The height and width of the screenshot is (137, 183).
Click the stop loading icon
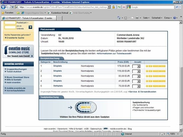point(124,7)
